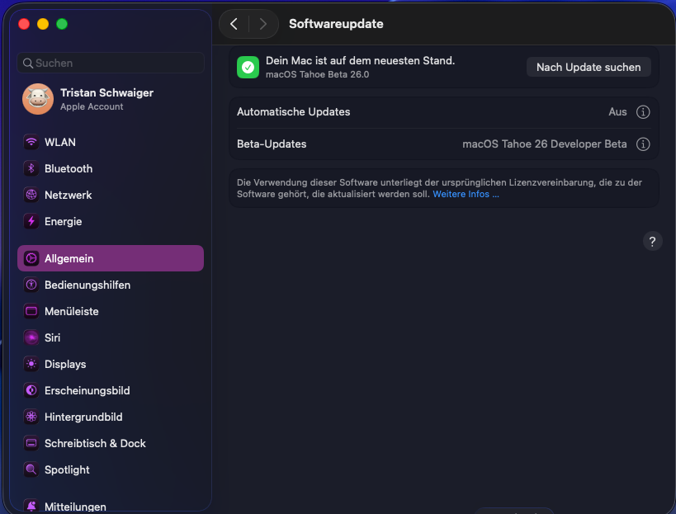Select the Energie lightning icon

(x=31, y=221)
